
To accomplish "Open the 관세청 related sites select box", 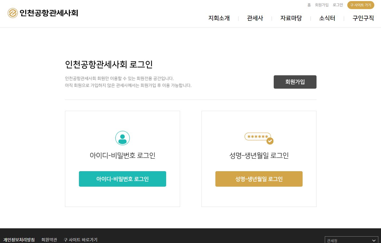I will tap(348, 240).
